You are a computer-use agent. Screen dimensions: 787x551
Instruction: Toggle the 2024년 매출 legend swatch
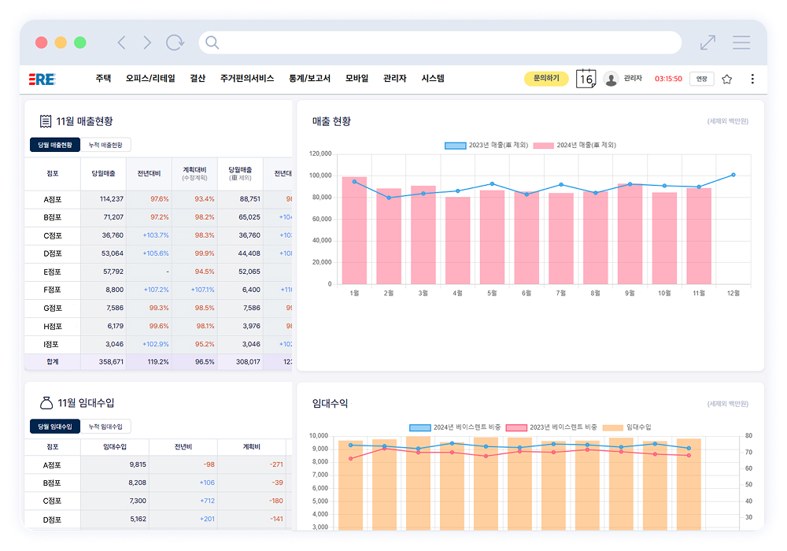(x=544, y=146)
